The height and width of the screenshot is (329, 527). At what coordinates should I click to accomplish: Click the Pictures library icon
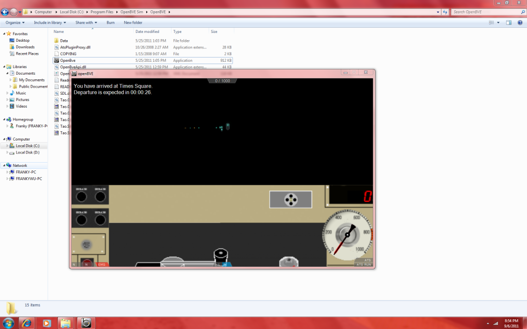(12, 100)
